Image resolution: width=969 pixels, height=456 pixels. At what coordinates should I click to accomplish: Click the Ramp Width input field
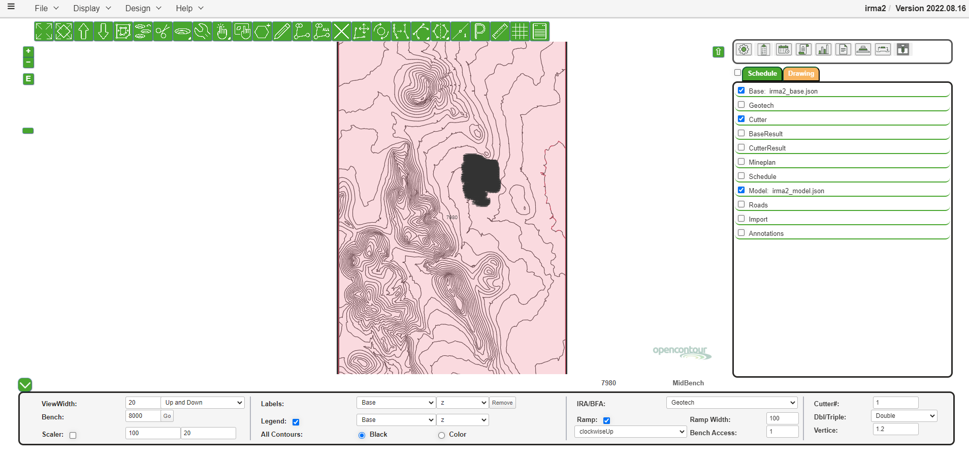coord(782,418)
